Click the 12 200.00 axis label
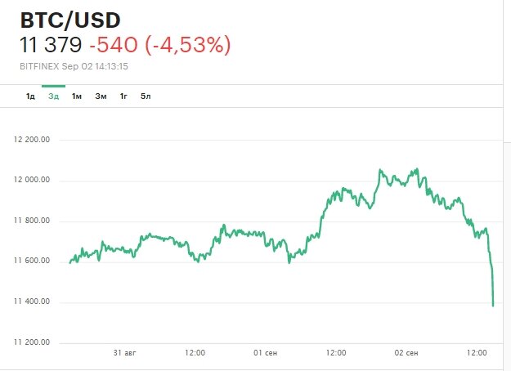The height and width of the screenshot is (371, 511). coord(33,140)
